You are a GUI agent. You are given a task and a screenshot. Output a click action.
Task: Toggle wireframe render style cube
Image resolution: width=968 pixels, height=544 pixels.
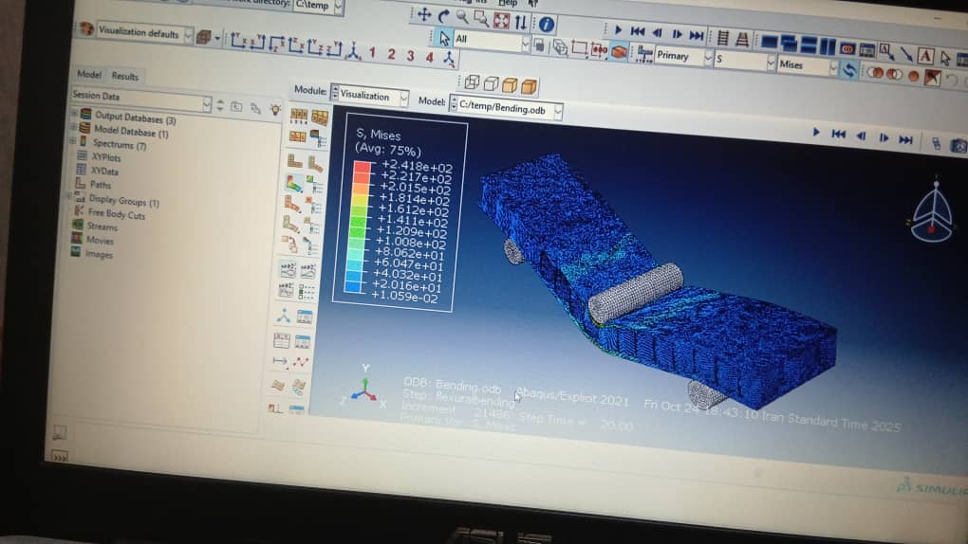tap(472, 82)
